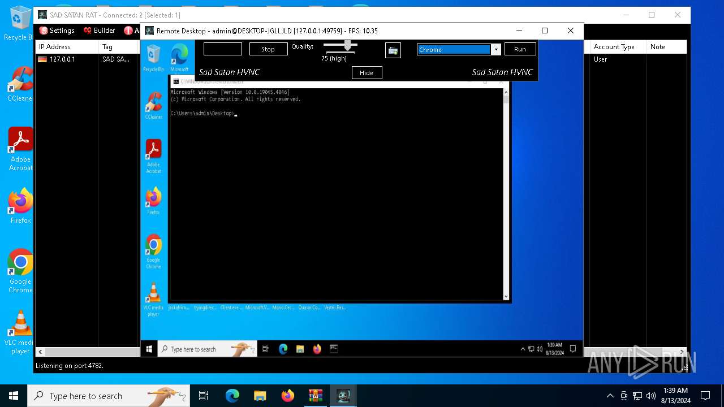This screenshot has width=724, height=407.
Task: Select Adobe Acrobat icon in the remote desktop view
Action: coord(153,157)
